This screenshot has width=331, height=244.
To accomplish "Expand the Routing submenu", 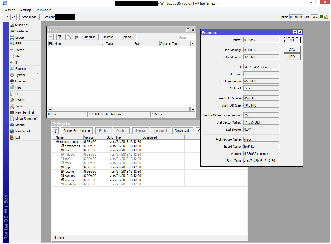I will pyautogui.click(x=24, y=69).
